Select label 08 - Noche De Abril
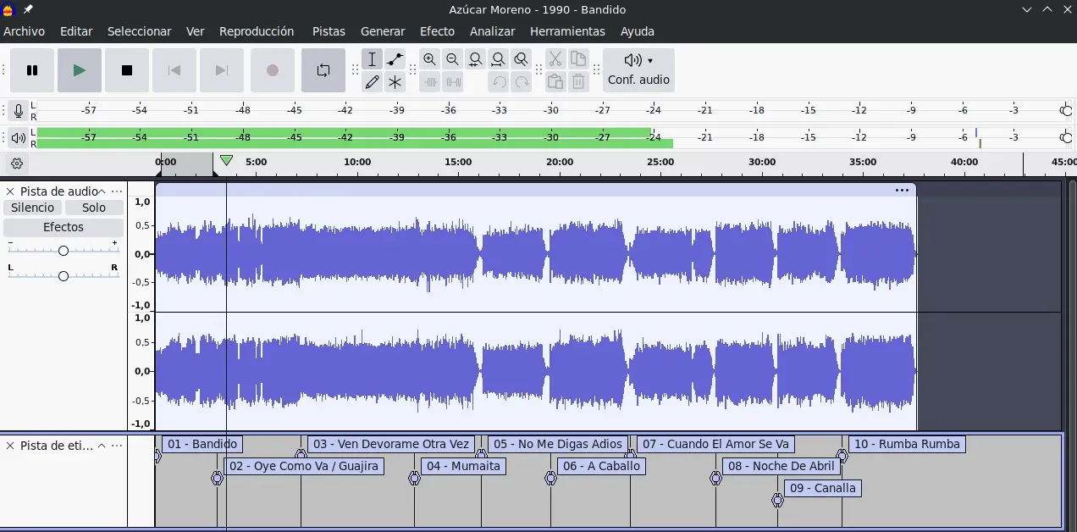This screenshot has height=532, width=1077. click(782, 466)
